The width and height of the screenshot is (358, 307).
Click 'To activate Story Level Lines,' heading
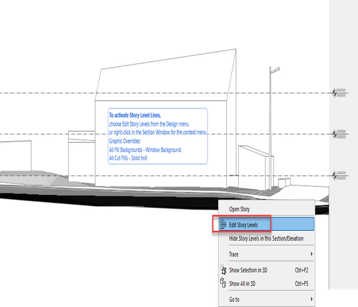click(135, 115)
